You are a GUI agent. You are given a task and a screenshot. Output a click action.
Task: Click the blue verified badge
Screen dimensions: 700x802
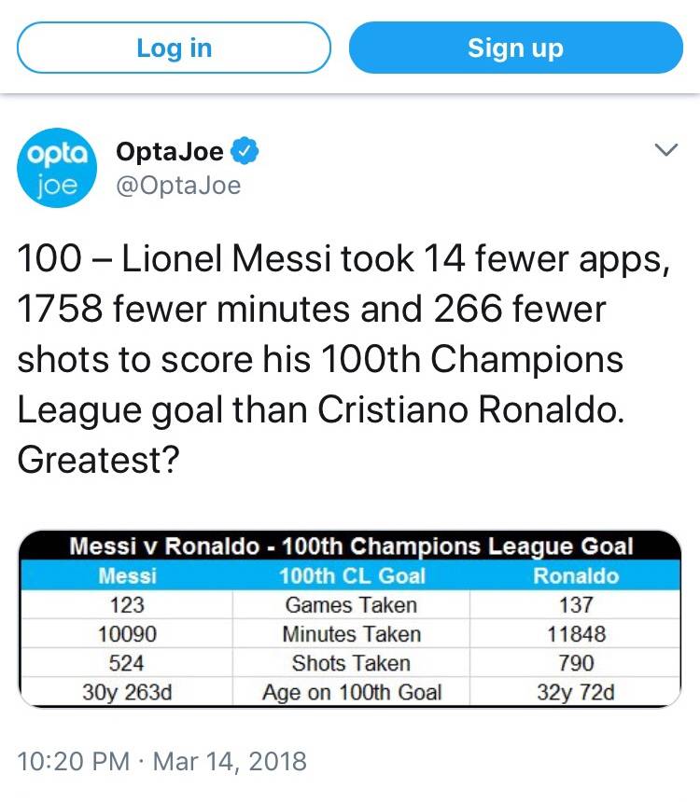[x=246, y=149]
